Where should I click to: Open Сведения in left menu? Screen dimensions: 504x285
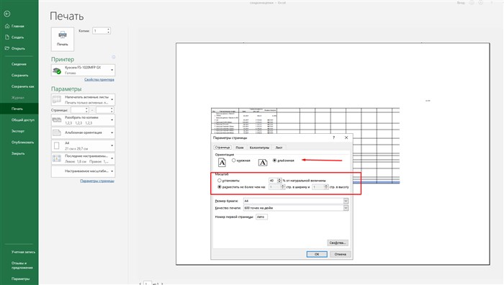pyautogui.click(x=19, y=64)
